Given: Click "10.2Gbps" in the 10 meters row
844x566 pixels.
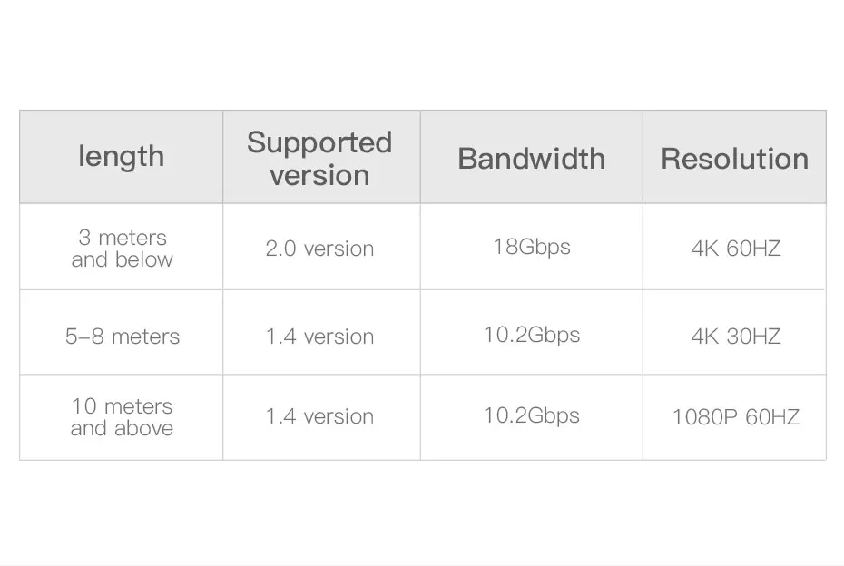Looking at the screenshot, I should tap(531, 415).
